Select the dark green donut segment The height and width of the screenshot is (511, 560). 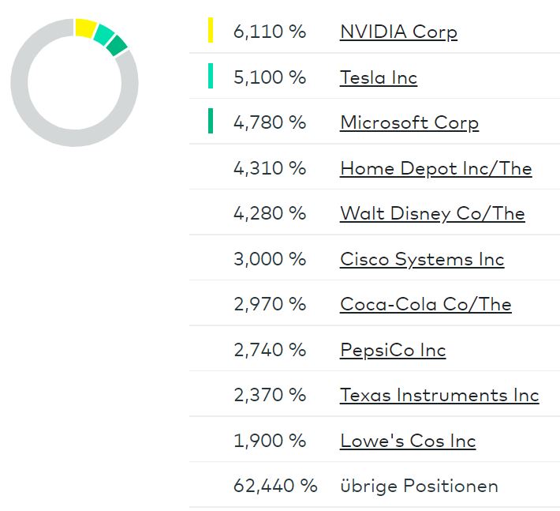(x=117, y=46)
